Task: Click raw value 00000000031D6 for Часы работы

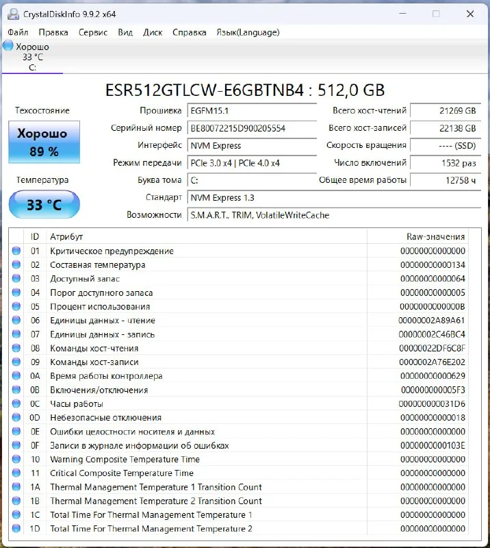Action: pyautogui.click(x=432, y=403)
